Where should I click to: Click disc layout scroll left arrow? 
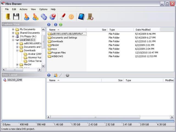point(49,117)
